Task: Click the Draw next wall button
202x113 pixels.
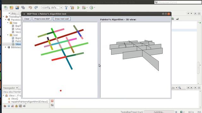Action: click(x=62, y=19)
